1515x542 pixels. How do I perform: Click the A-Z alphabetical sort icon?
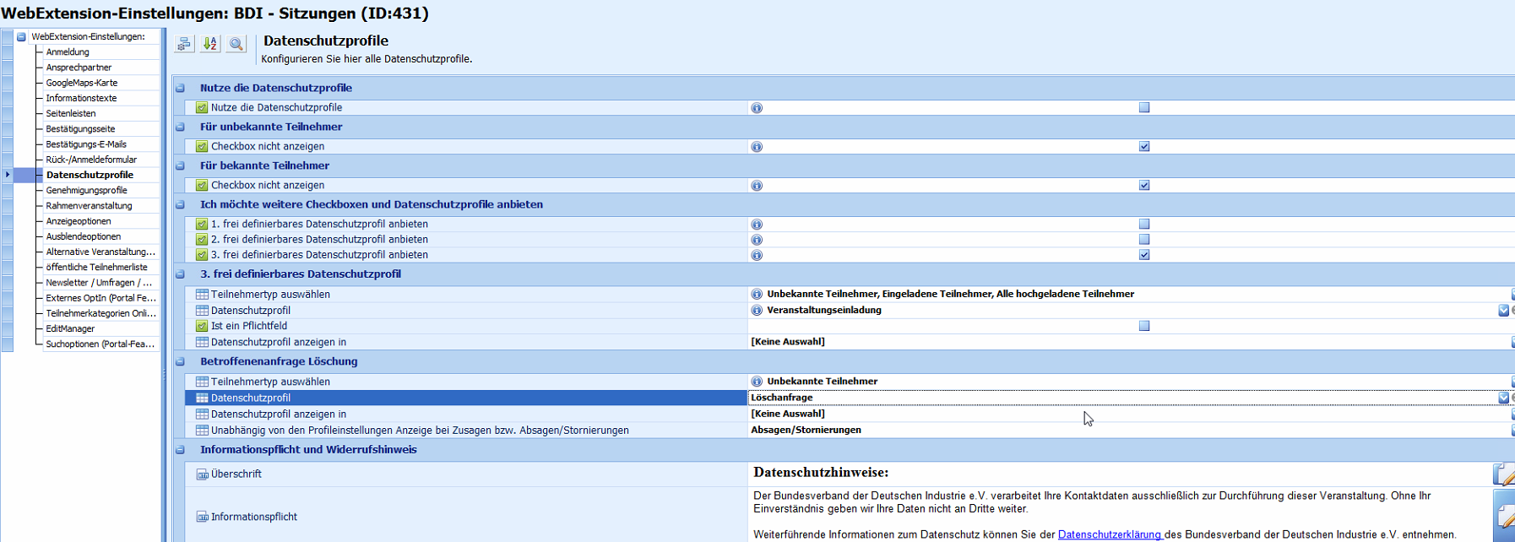[x=210, y=44]
